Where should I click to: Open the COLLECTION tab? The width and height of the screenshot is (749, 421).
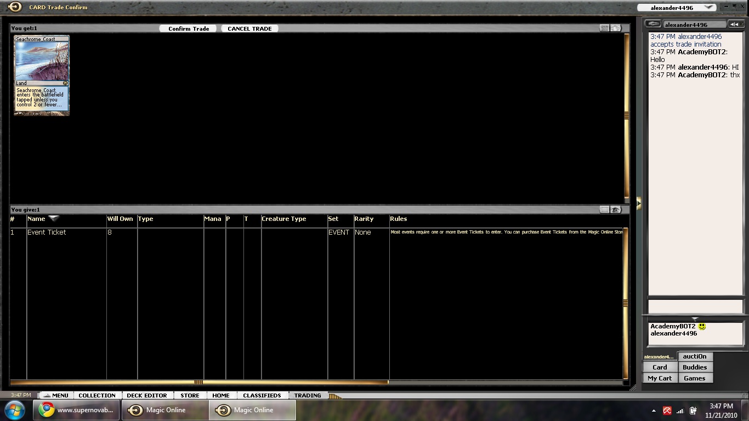point(97,395)
